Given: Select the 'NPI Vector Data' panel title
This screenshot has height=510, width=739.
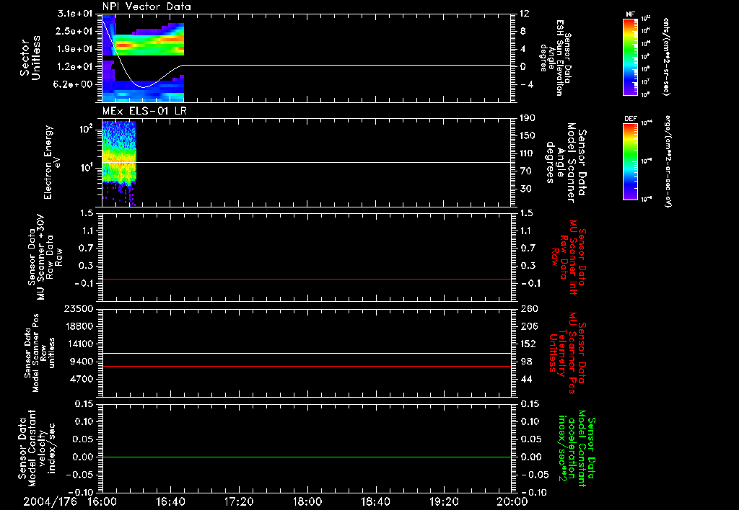Looking at the screenshot, I should click(x=147, y=6).
